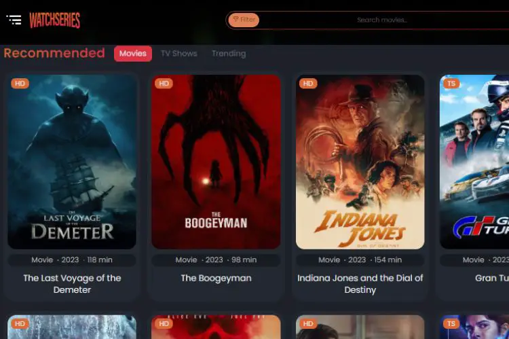This screenshot has height=339, width=509.
Task: Click HD badge on second-row red skull poster
Action: (x=164, y=324)
